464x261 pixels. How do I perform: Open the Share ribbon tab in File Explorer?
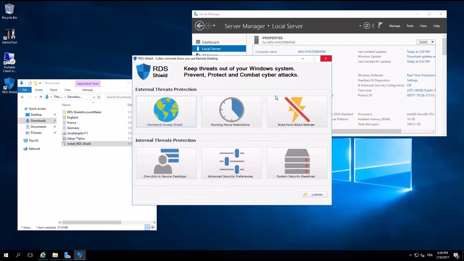53,90
